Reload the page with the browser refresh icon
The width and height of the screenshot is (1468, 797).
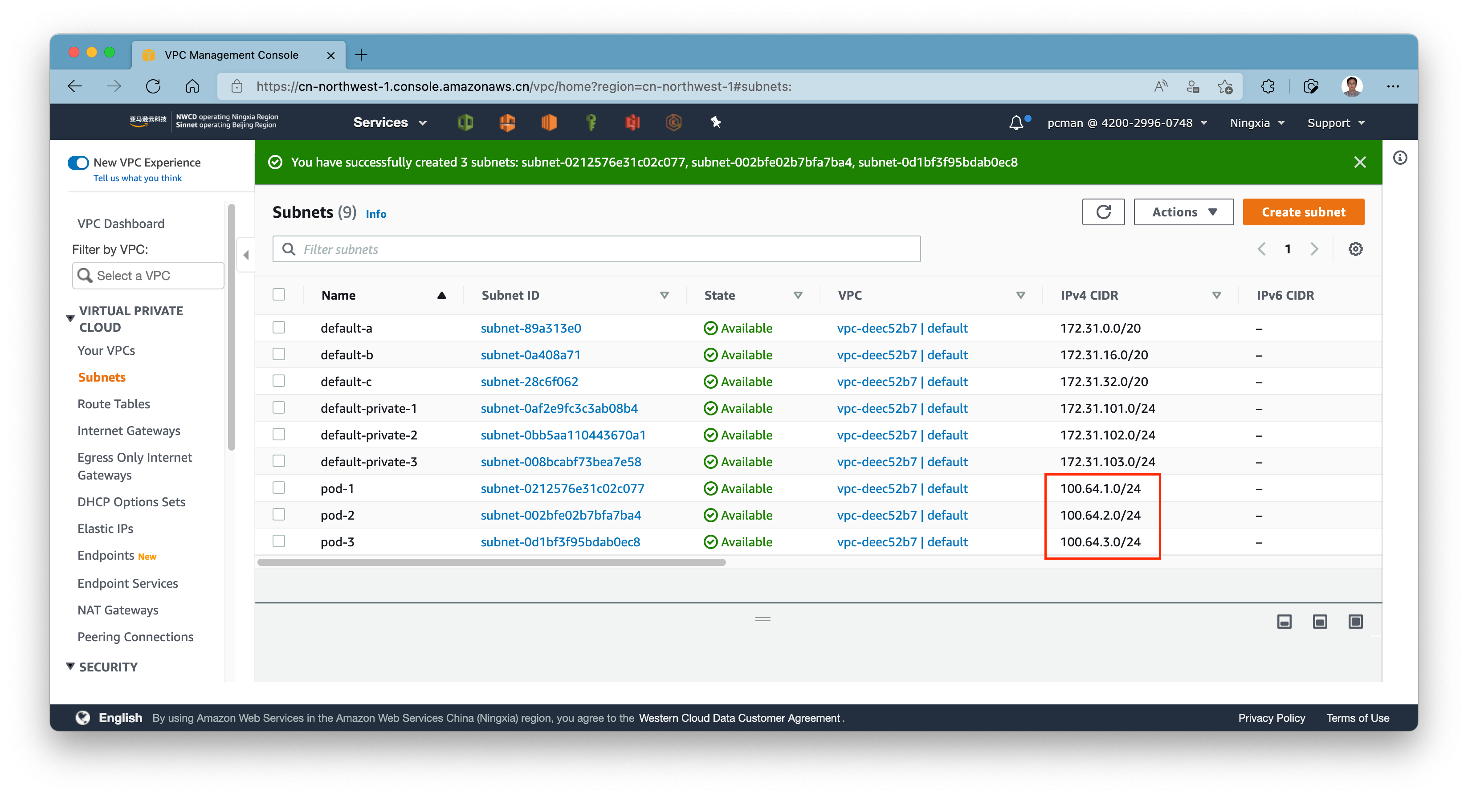153,86
